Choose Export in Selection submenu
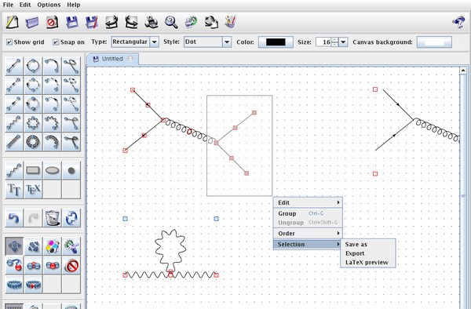This screenshot has height=309, width=471. [x=368, y=253]
